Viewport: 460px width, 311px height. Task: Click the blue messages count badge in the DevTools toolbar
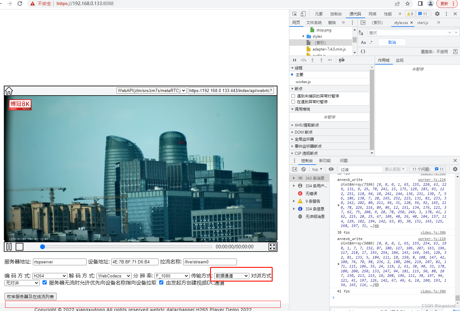[423, 14]
